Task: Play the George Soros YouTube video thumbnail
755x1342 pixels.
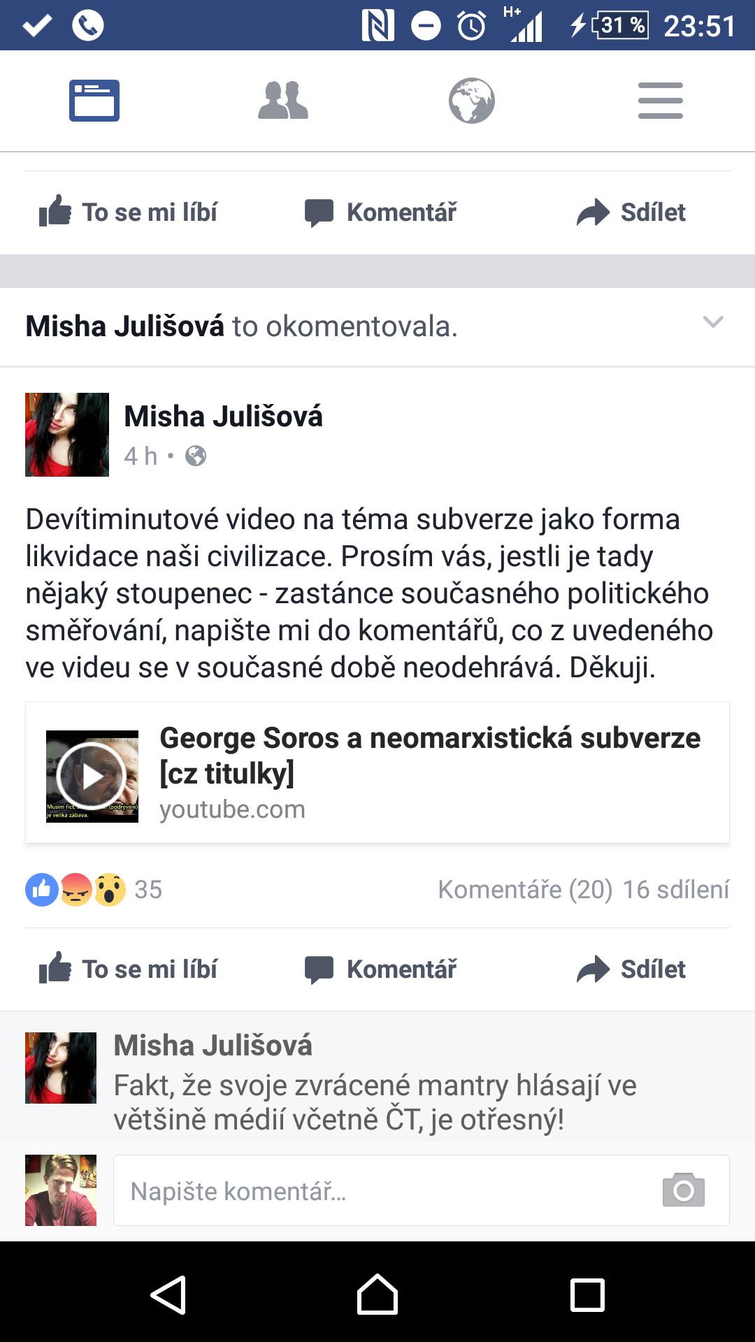Action: click(92, 776)
